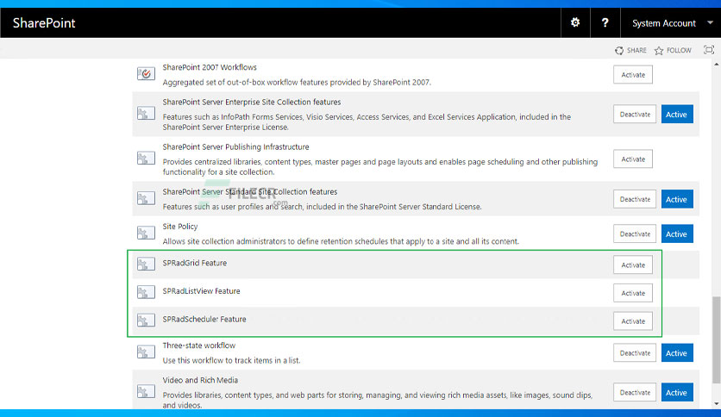Image resolution: width=721 pixels, height=417 pixels.
Task: Click the Three-state workflow feature icon
Action: [x=146, y=352]
